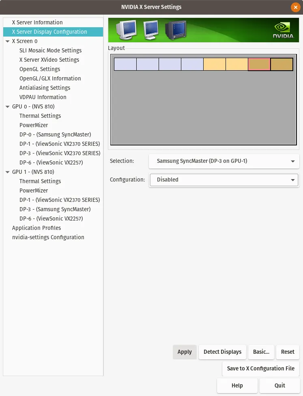Open OpenGL/GLX Information
303x396 pixels.
(x=50, y=78)
